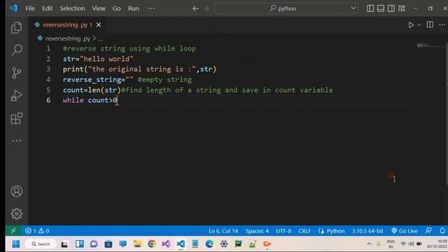This screenshot has height=252, width=448.
Task: Click the editor vertical scrollbar
Action: pos(447,114)
